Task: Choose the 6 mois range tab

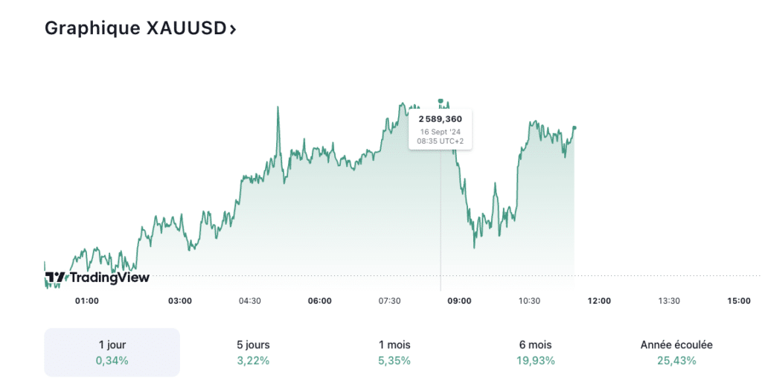Action: [535, 352]
